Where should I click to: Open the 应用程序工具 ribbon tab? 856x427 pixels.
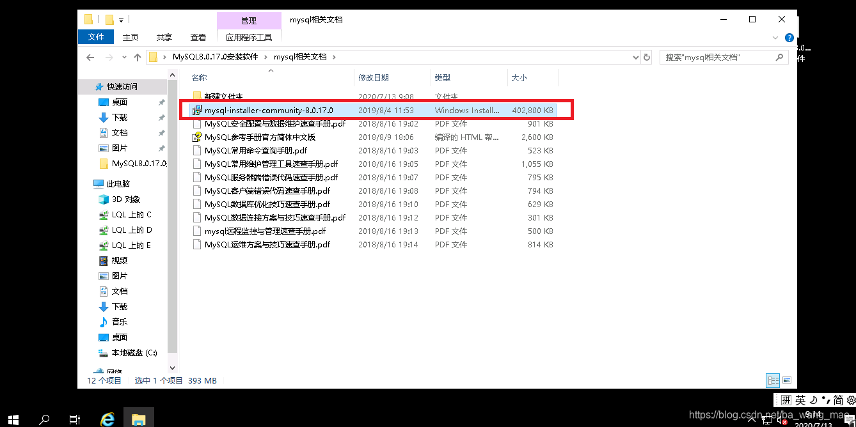[x=249, y=37]
